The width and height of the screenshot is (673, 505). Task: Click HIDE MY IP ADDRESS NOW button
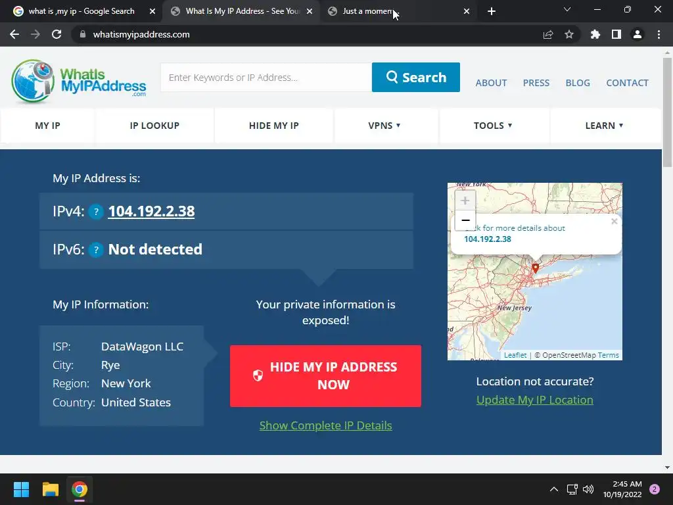coord(325,375)
